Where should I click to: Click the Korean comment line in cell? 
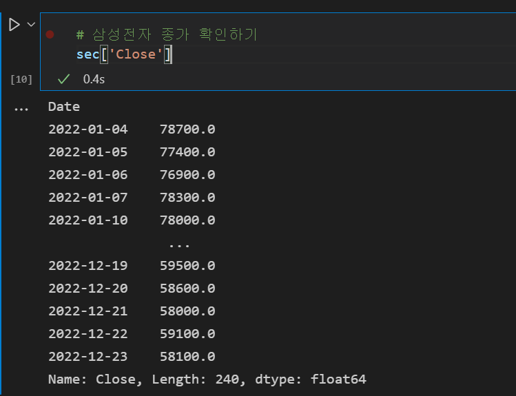pyautogui.click(x=167, y=34)
